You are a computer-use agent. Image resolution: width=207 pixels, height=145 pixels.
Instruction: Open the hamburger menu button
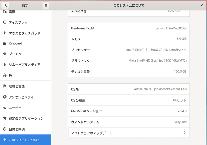[46, 5]
